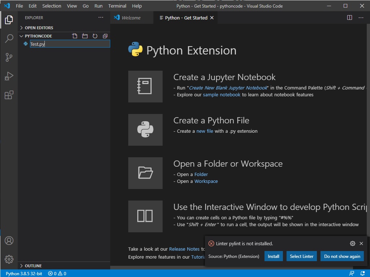370x277 pixels.
Task: Open the Extensions view
Action: [x=9, y=95]
